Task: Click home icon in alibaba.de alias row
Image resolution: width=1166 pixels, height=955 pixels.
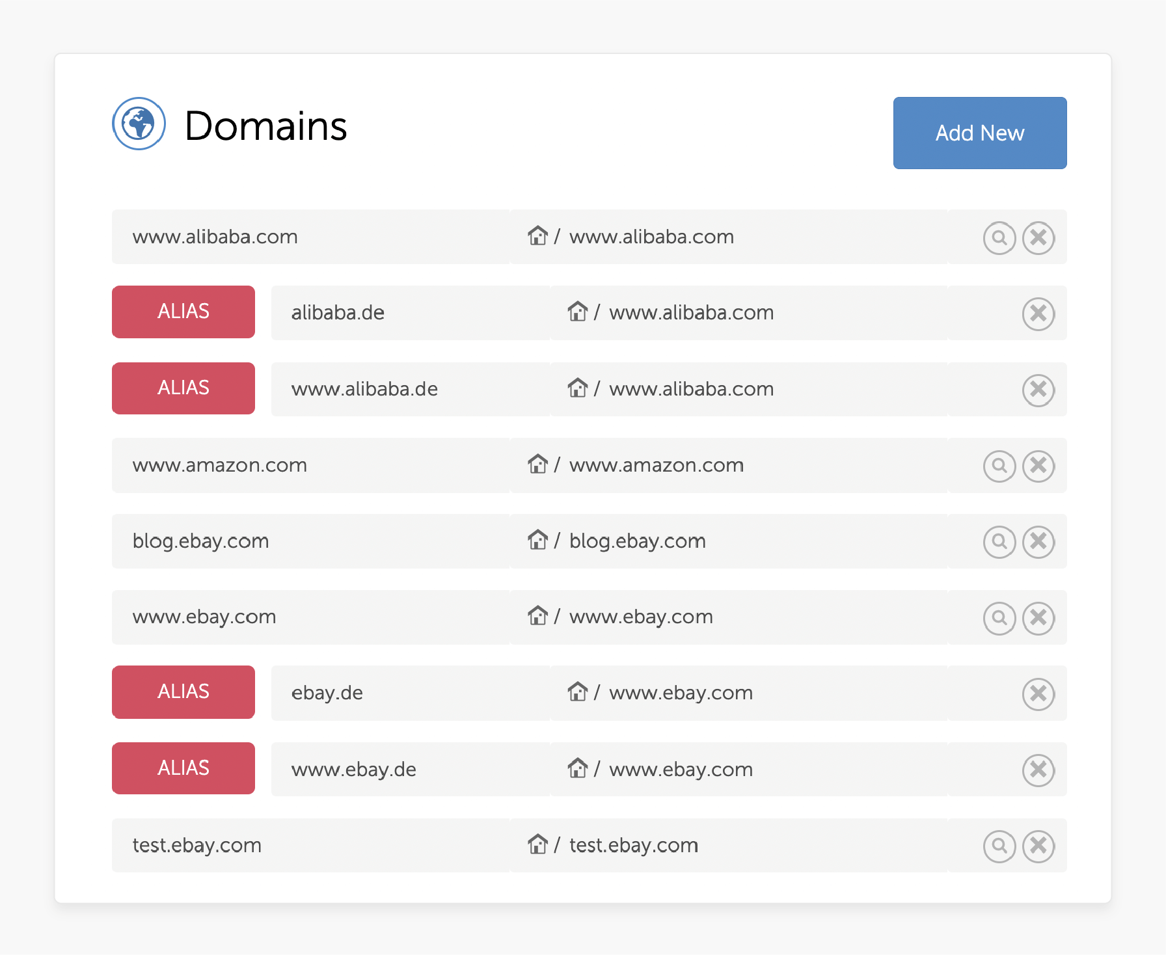Action: [x=577, y=312]
